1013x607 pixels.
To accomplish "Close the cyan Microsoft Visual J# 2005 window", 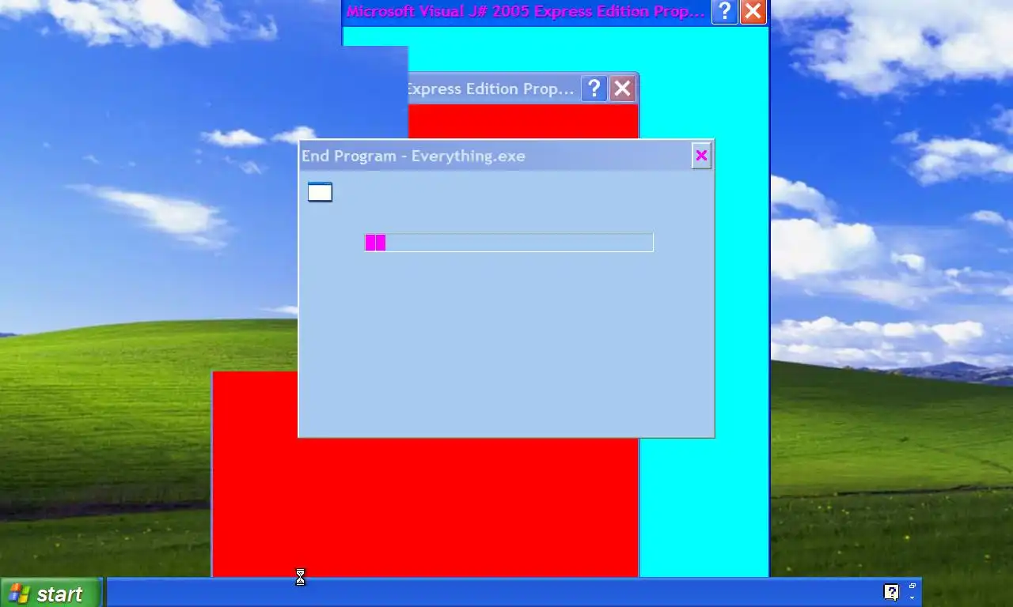I will (753, 12).
